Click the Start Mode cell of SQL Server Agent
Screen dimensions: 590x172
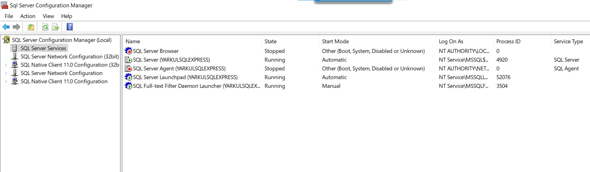[373, 68]
